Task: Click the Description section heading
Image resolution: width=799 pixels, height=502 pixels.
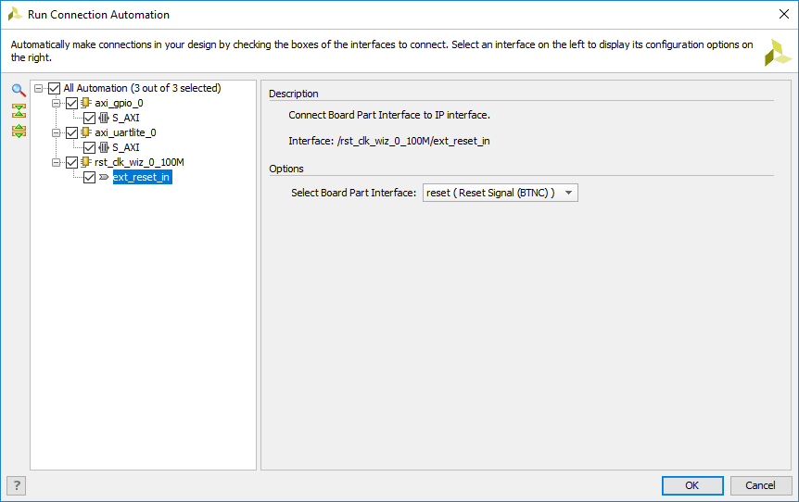Action: [294, 94]
